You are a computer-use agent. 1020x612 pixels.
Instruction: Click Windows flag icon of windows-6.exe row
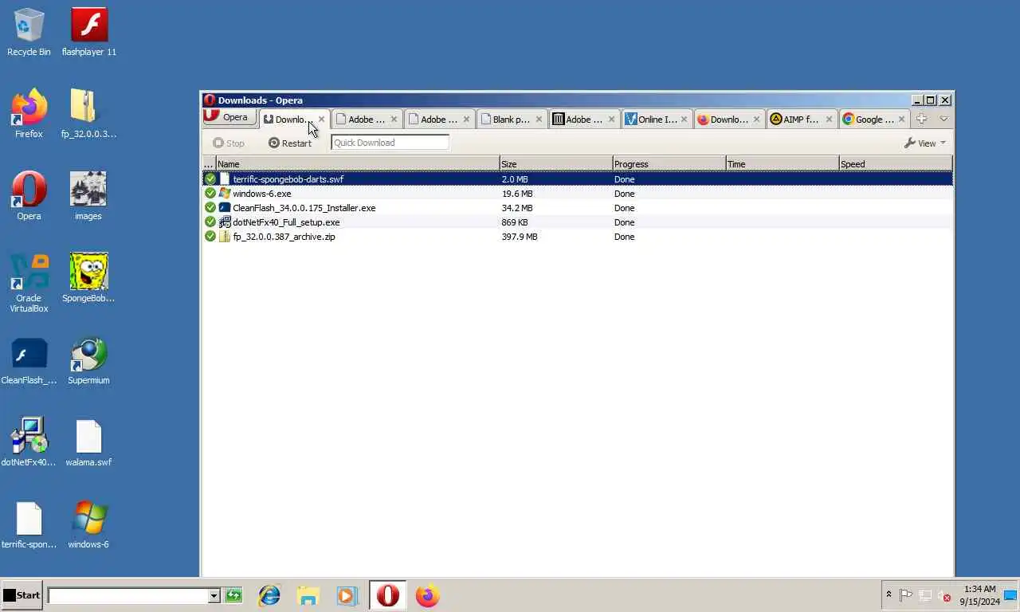[225, 194]
